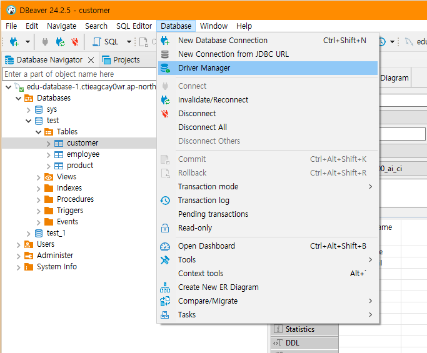Image resolution: width=427 pixels, height=353 pixels.
Task: Click the gray Connect plug toolbar icon
Action: tap(45, 42)
